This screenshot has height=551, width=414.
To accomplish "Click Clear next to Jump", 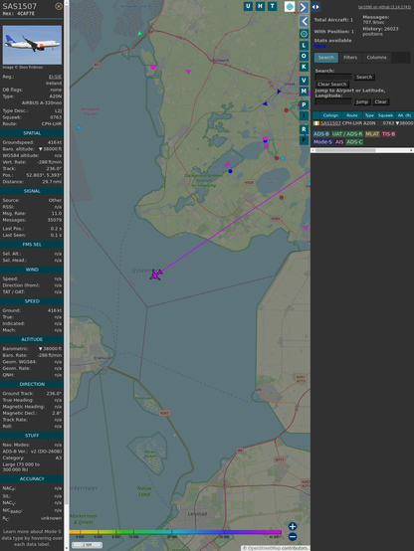I will [380, 101].
